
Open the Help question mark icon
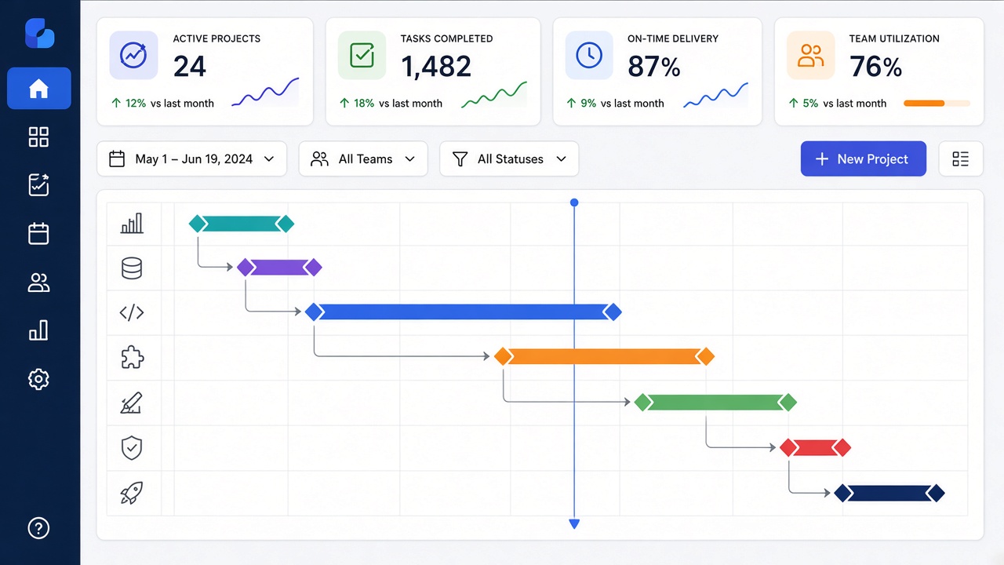tap(38, 528)
